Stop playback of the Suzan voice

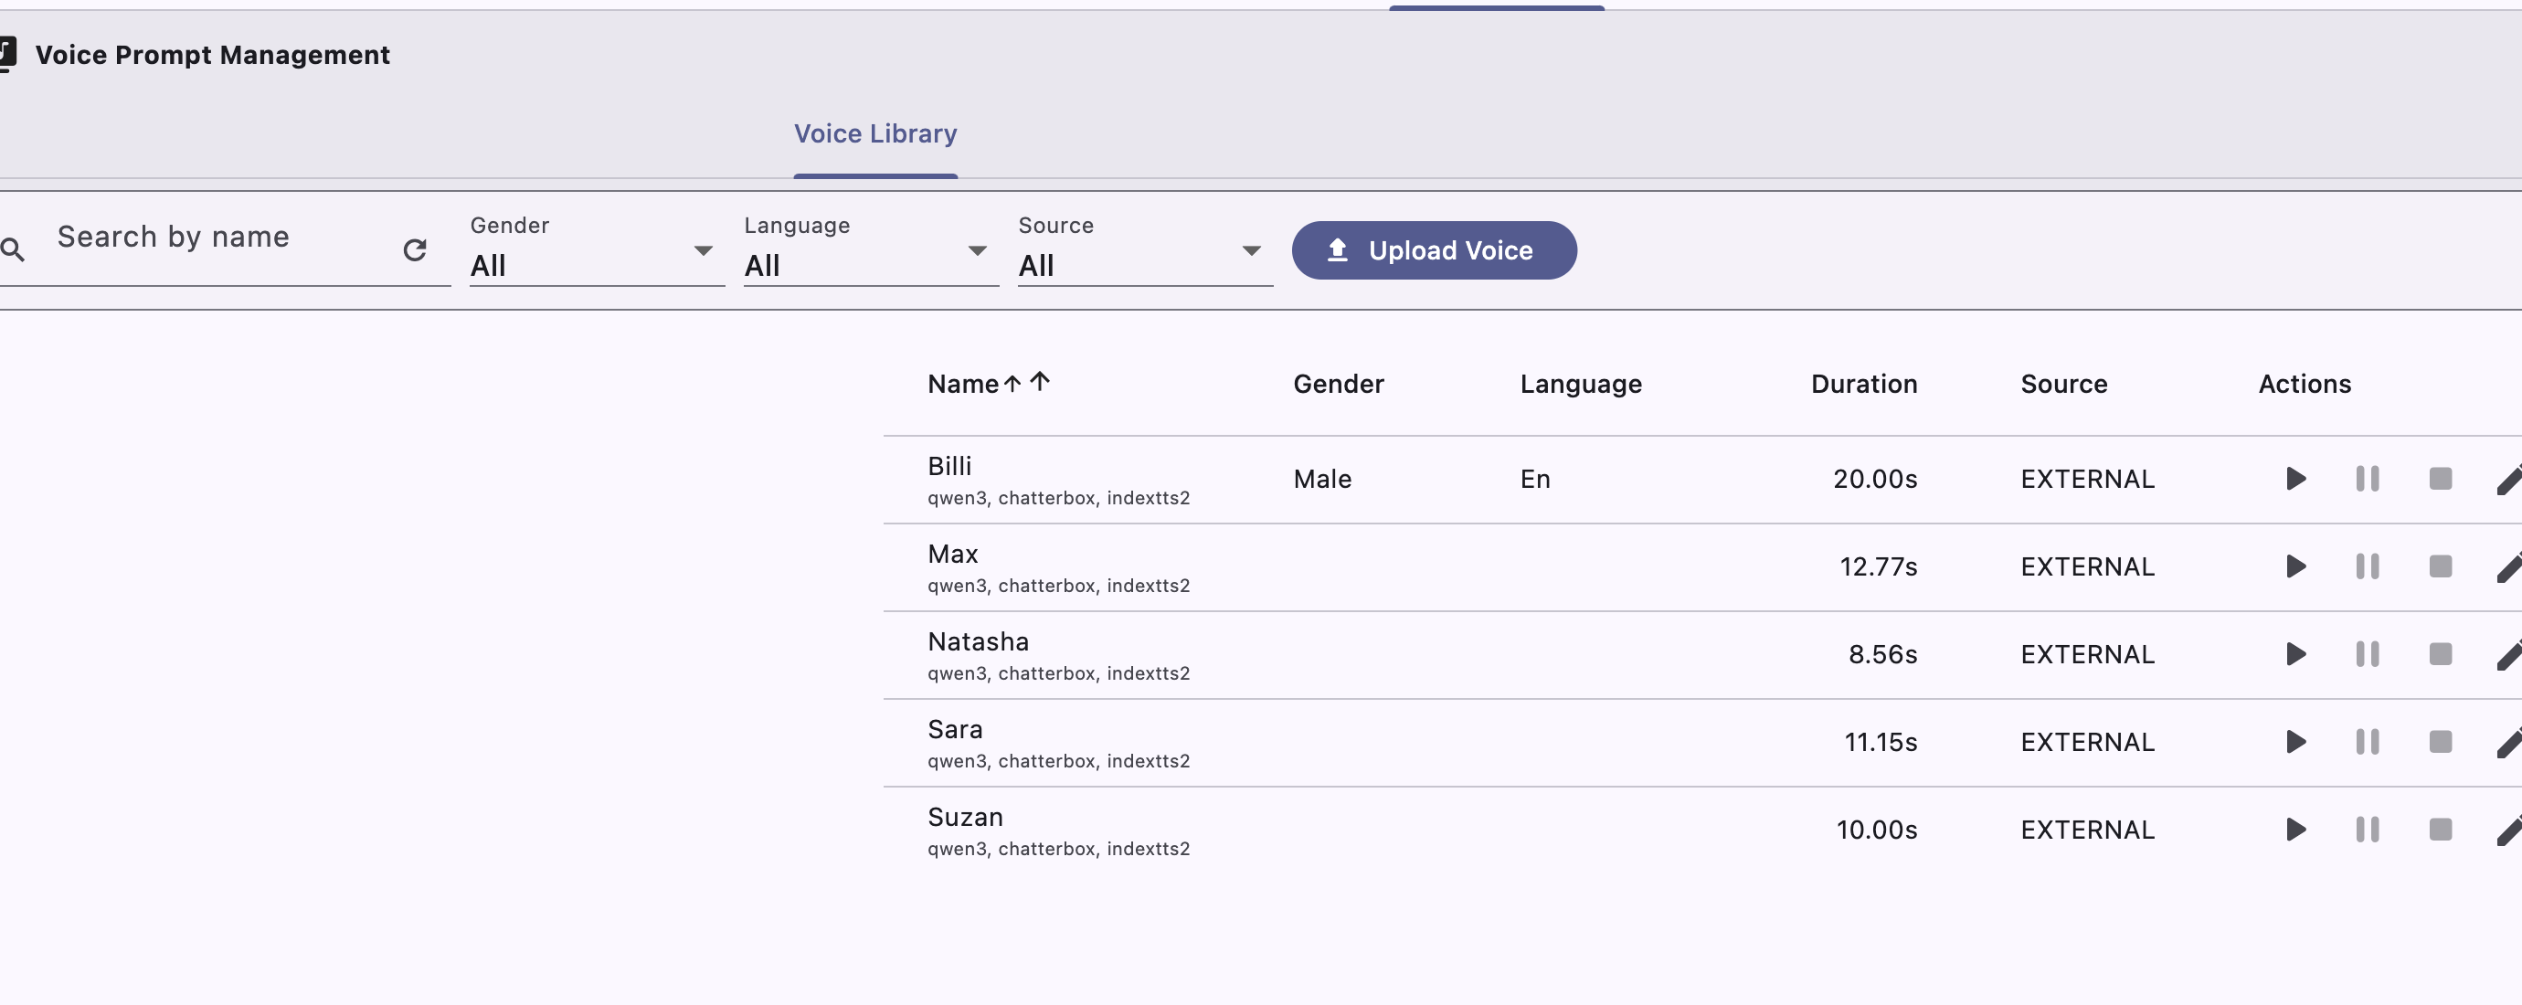2438,829
